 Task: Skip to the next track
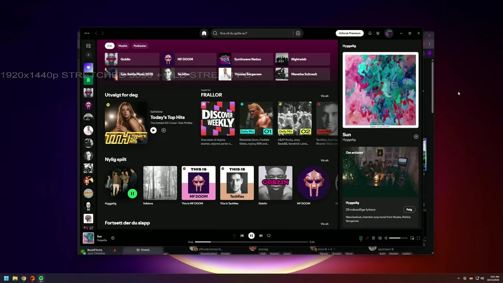point(261,236)
